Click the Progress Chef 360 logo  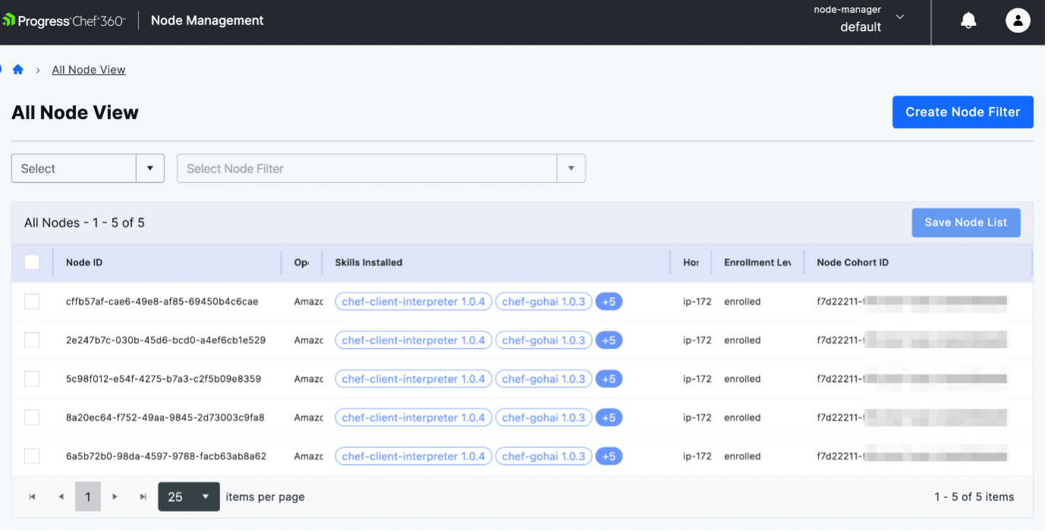64,20
